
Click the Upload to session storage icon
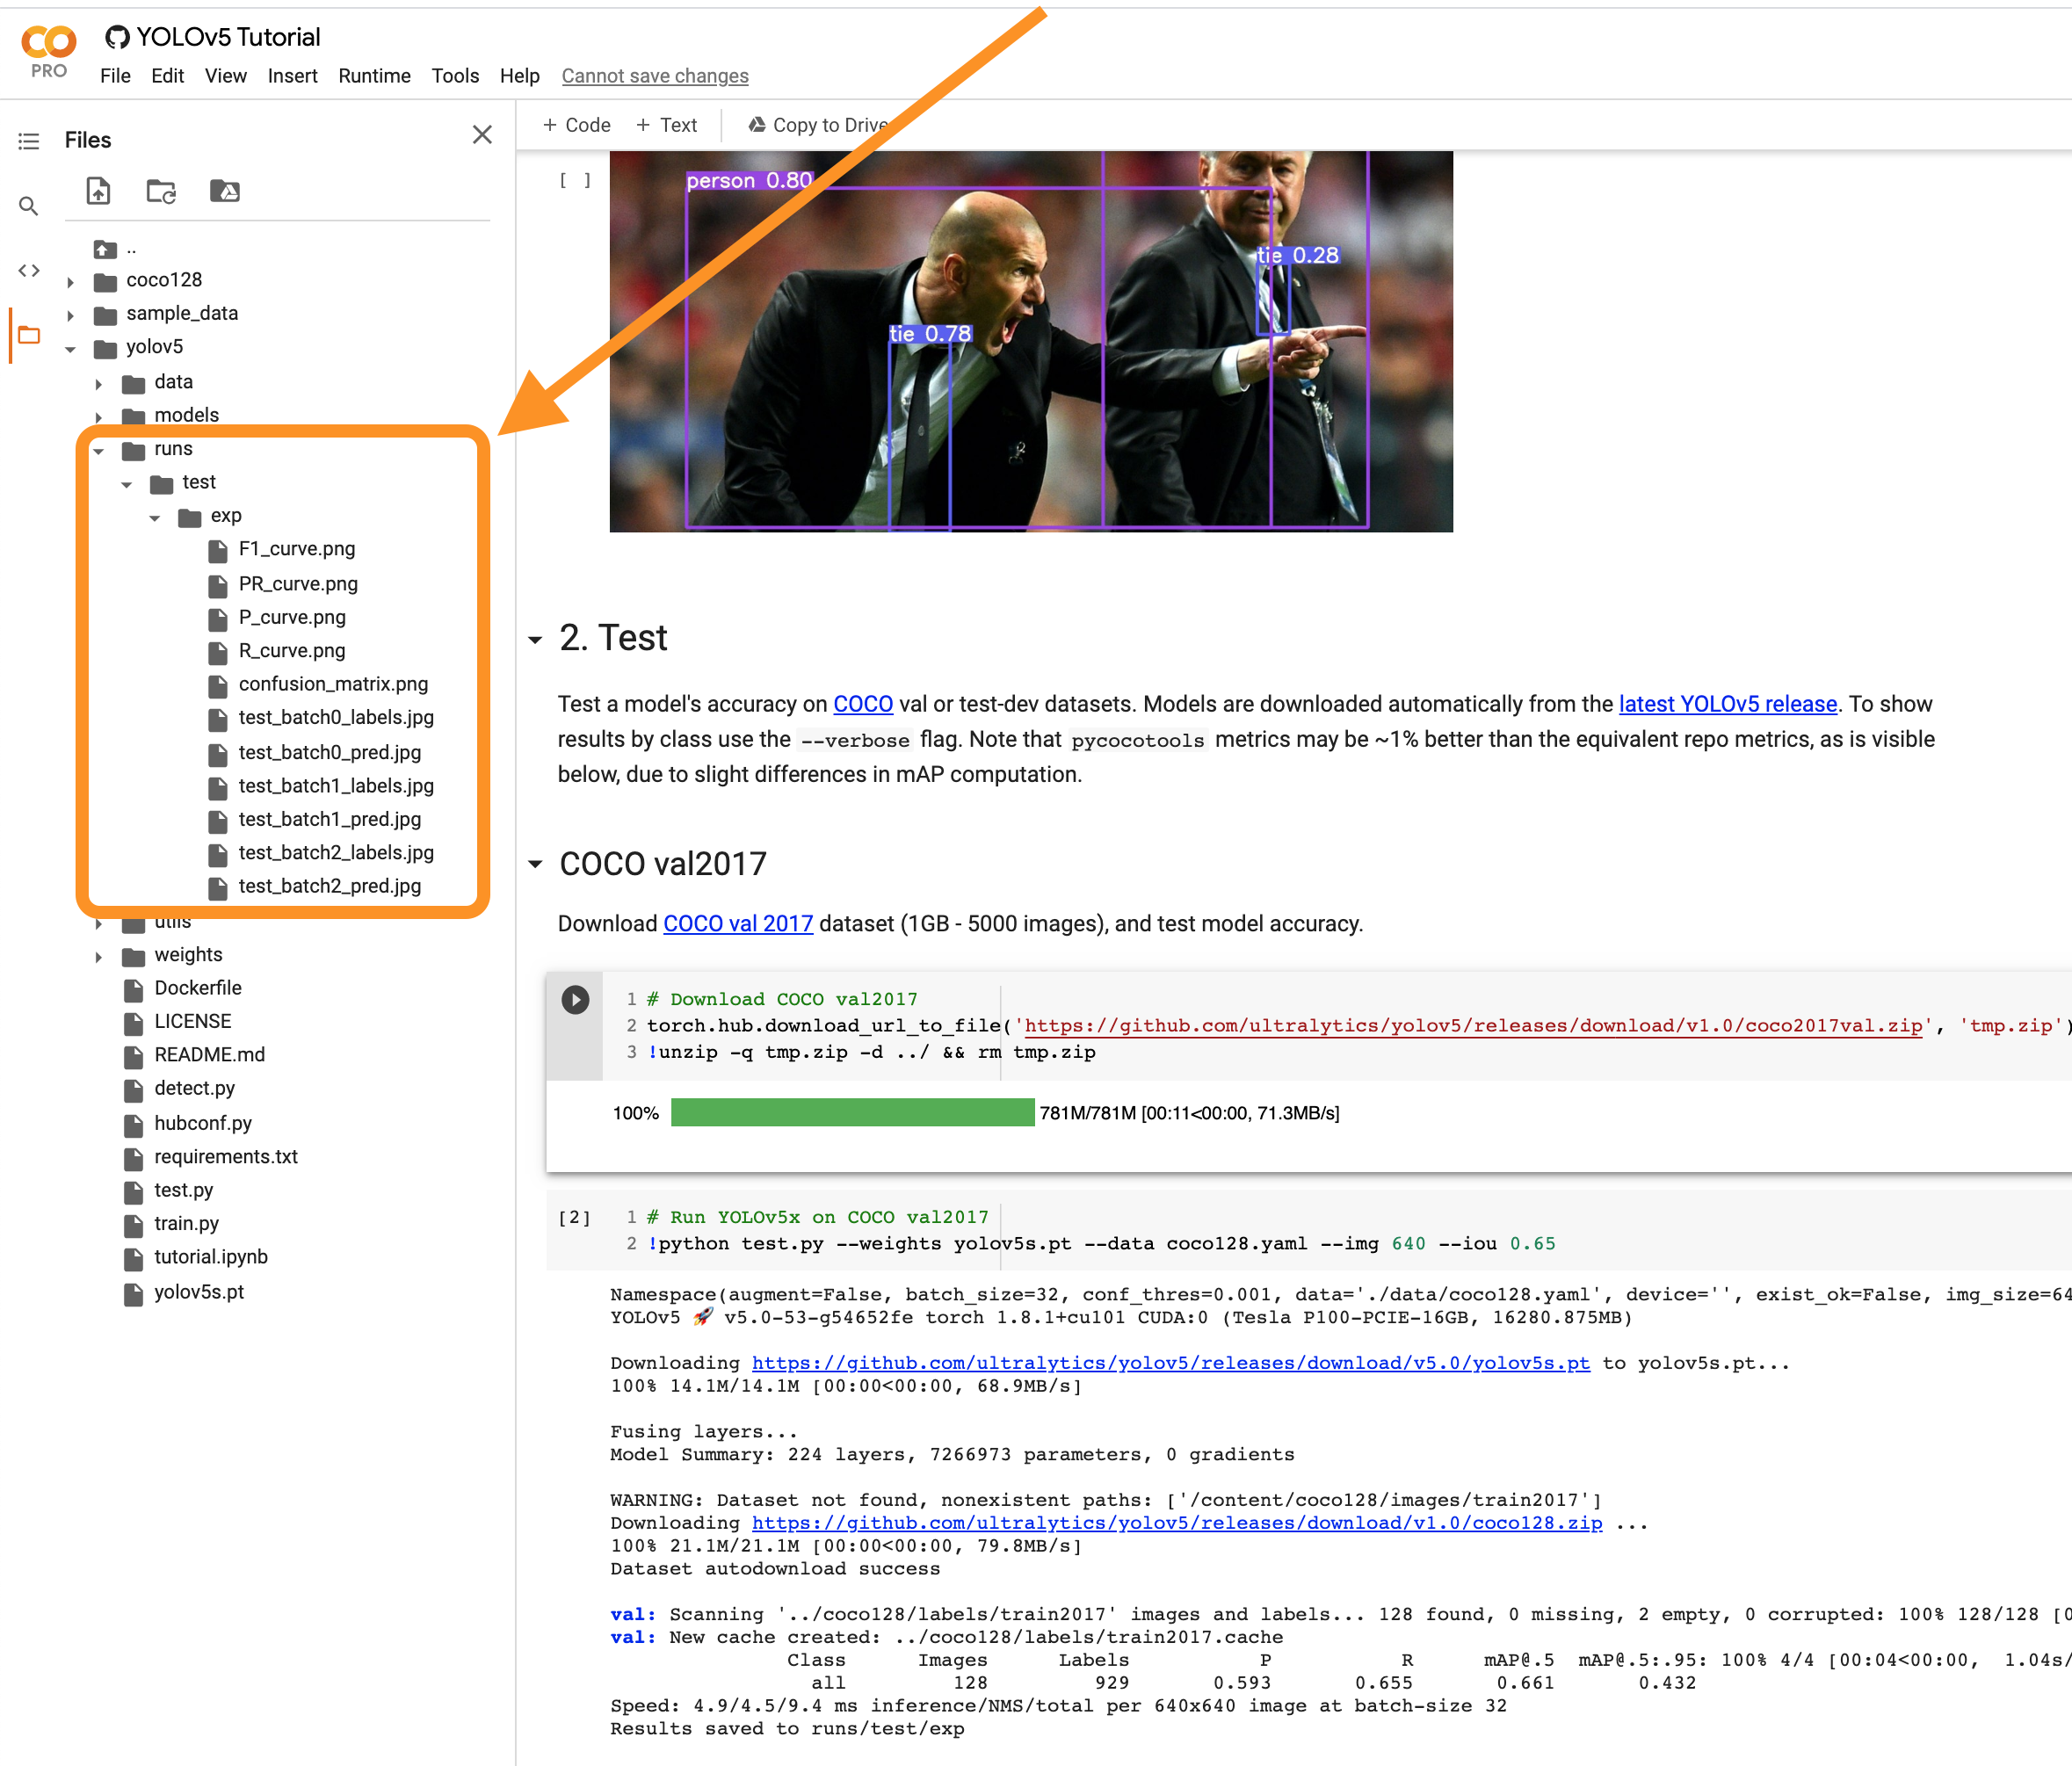(x=98, y=191)
